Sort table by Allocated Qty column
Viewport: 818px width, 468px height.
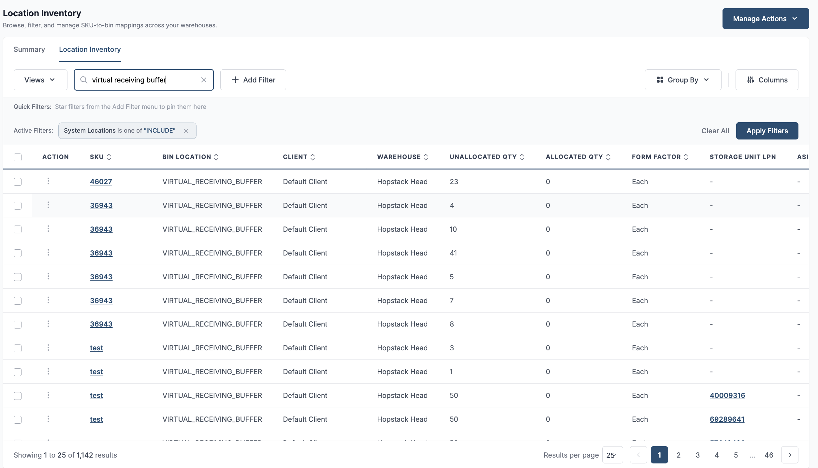click(x=608, y=157)
